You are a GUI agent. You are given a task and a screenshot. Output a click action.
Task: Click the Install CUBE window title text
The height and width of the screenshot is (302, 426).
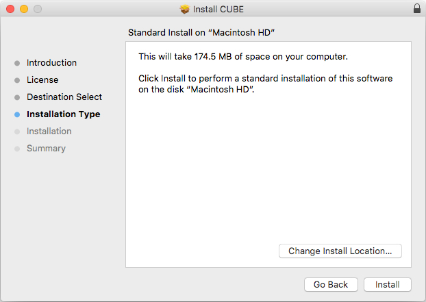218,9
